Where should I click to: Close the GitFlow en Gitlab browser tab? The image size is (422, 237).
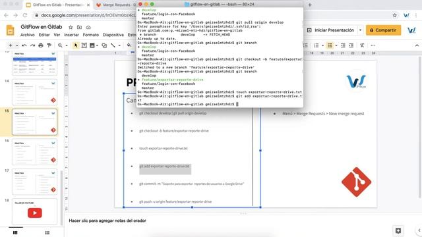pyautogui.click(x=88, y=5)
